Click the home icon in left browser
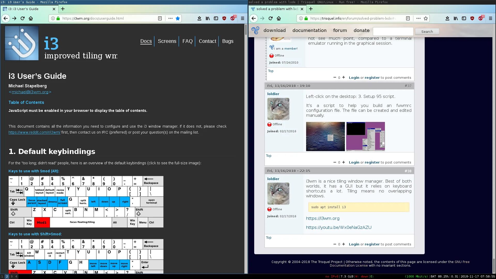 tap(31, 18)
